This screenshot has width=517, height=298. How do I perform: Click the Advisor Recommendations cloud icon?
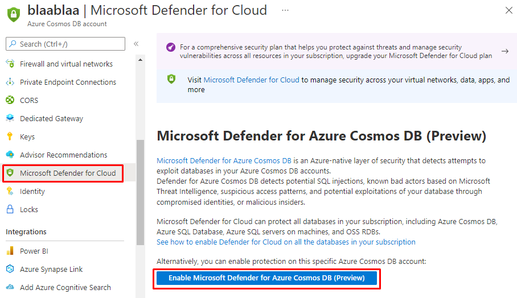click(10, 155)
